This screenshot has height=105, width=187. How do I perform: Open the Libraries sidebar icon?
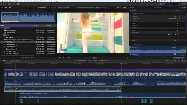[x=2, y=8]
